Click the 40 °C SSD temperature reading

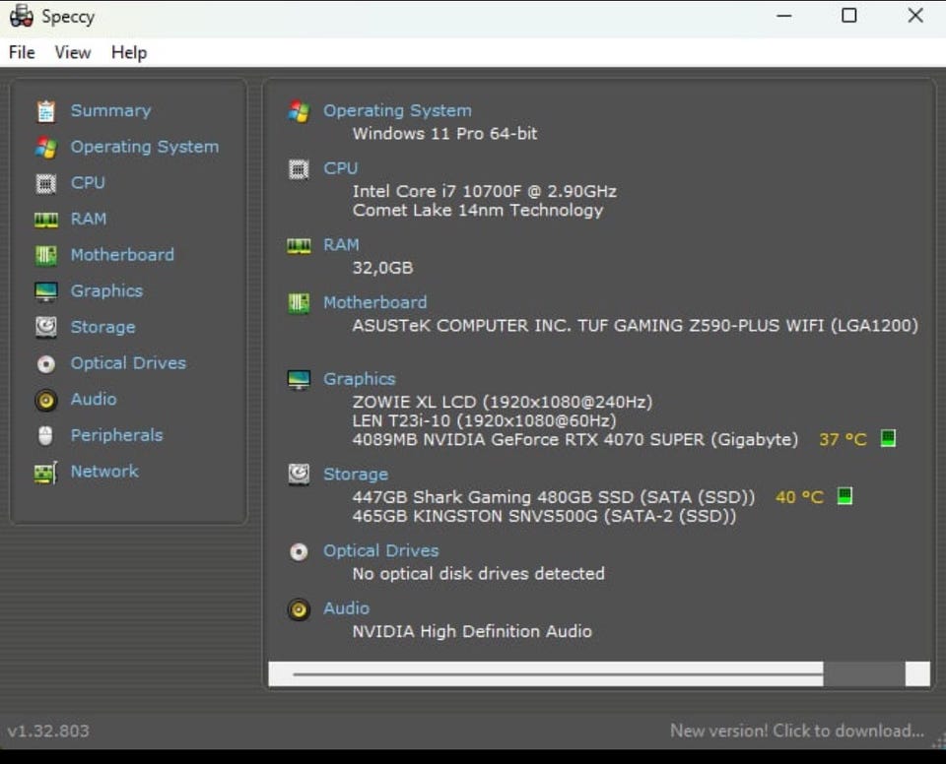tap(799, 497)
